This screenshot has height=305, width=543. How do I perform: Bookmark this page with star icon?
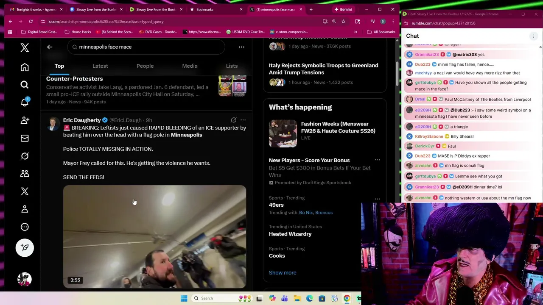(x=343, y=21)
